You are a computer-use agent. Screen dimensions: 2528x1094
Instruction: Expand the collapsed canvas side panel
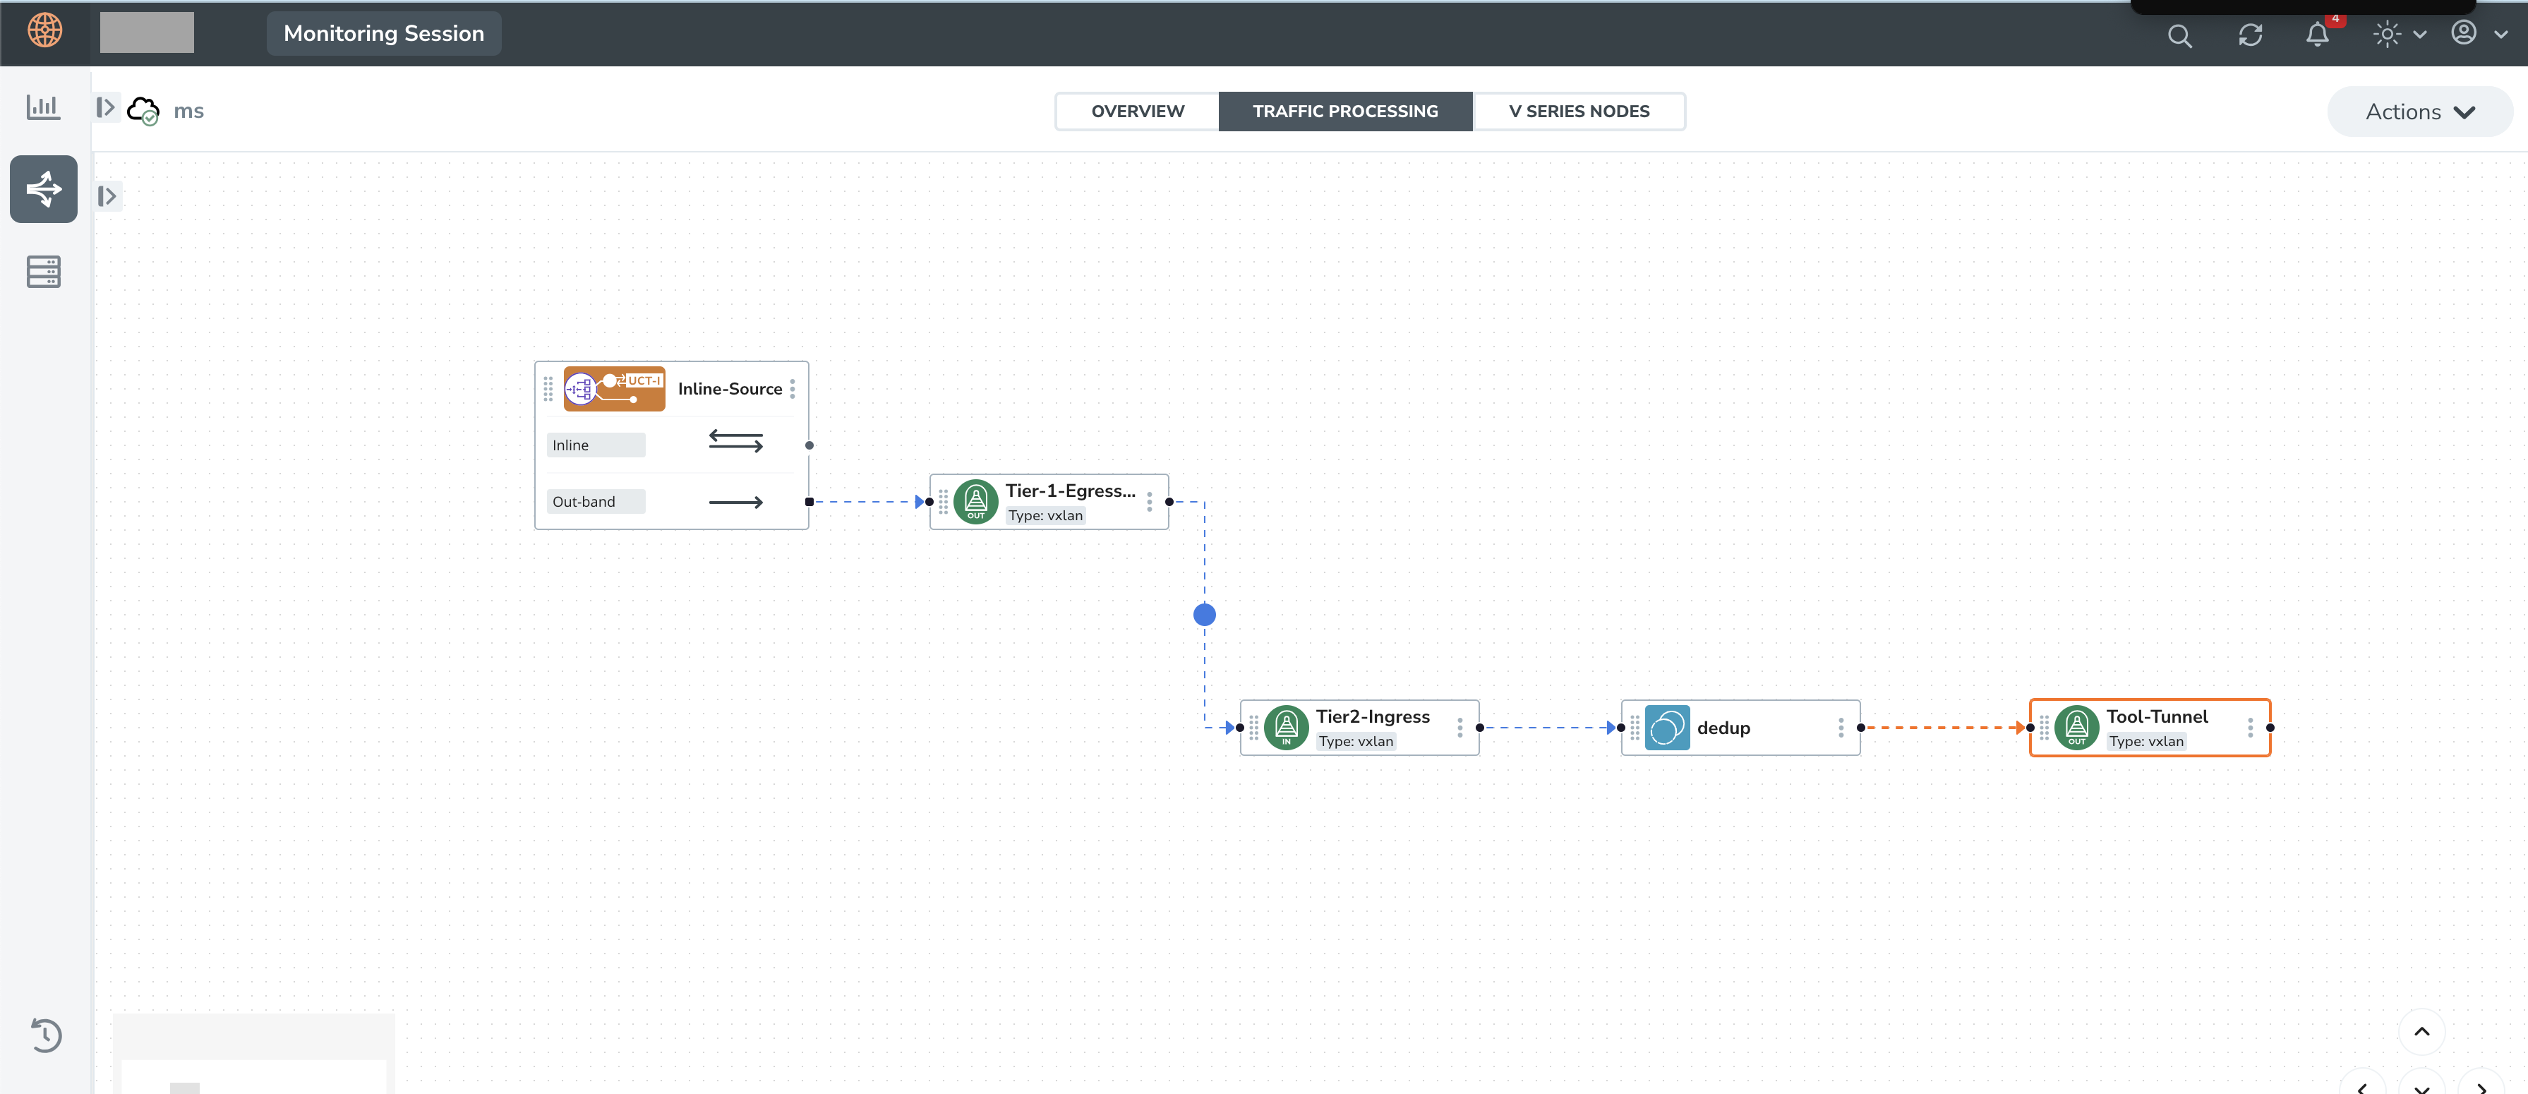click(x=108, y=196)
